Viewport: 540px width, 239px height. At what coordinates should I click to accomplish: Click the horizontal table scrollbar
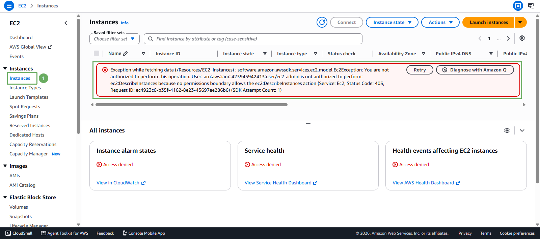(x=191, y=104)
